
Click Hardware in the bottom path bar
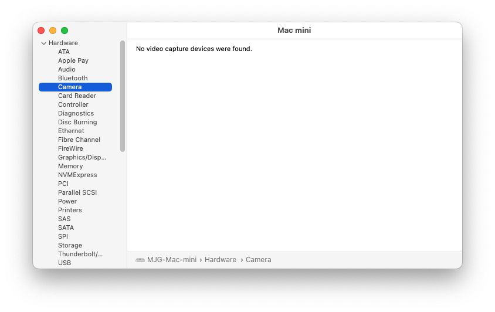pos(221,260)
